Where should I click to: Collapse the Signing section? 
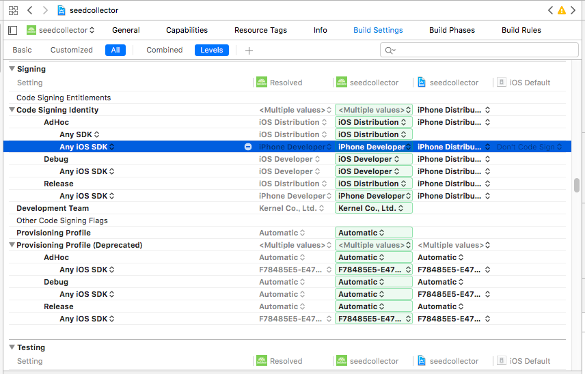[12, 69]
